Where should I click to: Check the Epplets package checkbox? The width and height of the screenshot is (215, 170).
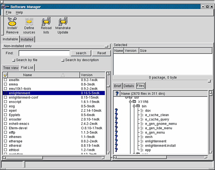coord(5,115)
